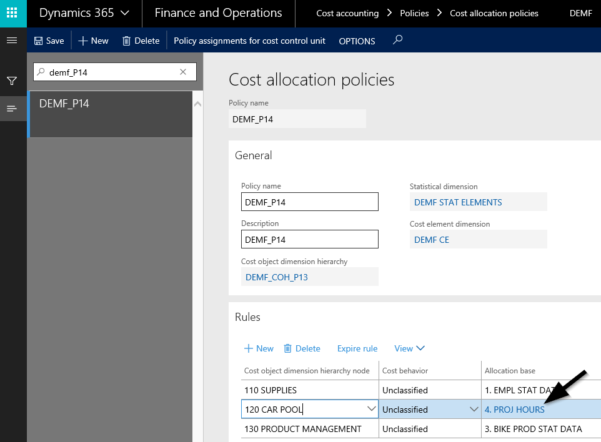
Task: Delete the current policy record
Action: (141, 41)
